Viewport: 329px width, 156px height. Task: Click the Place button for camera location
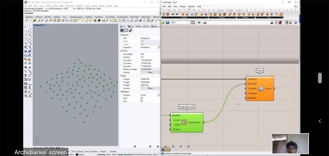pyautogui.click(x=150, y=72)
